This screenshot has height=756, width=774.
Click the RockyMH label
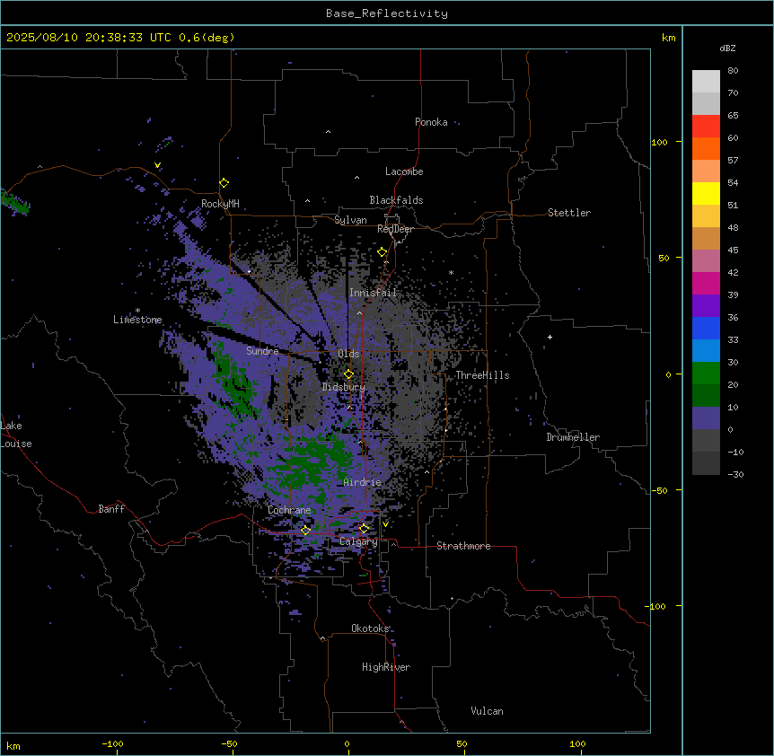click(x=220, y=203)
